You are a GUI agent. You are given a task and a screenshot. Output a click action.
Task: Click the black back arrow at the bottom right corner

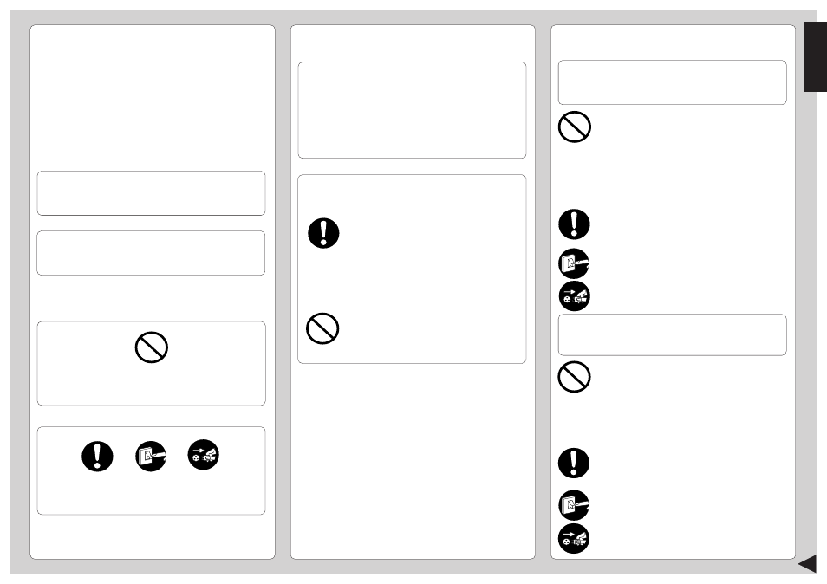(807, 563)
